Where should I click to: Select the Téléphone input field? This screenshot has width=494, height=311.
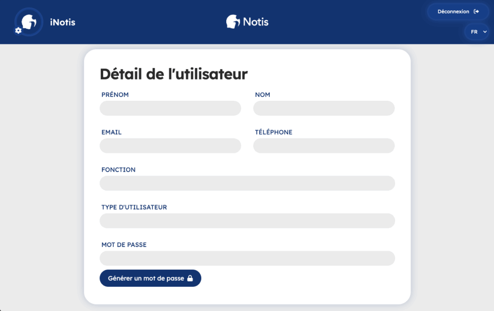[x=324, y=146]
